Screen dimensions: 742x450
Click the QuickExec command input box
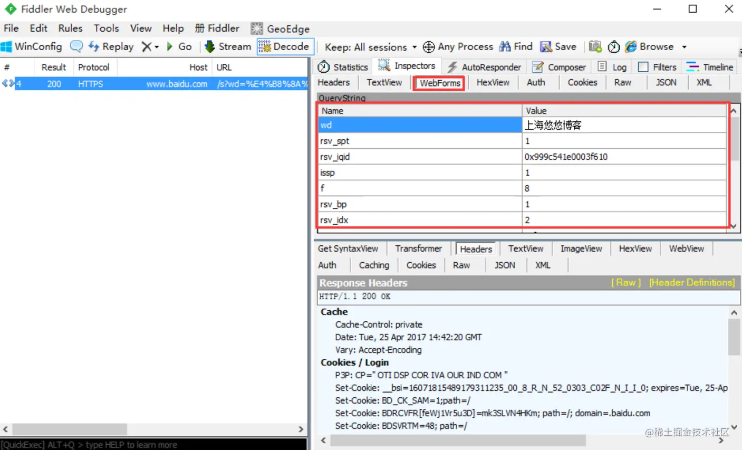(x=153, y=445)
